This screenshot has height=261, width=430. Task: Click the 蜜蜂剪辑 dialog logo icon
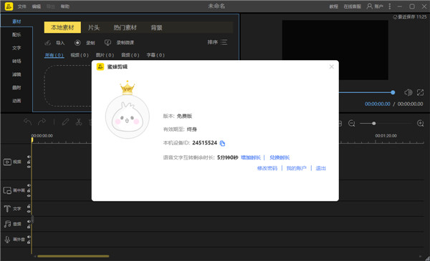[100, 67]
